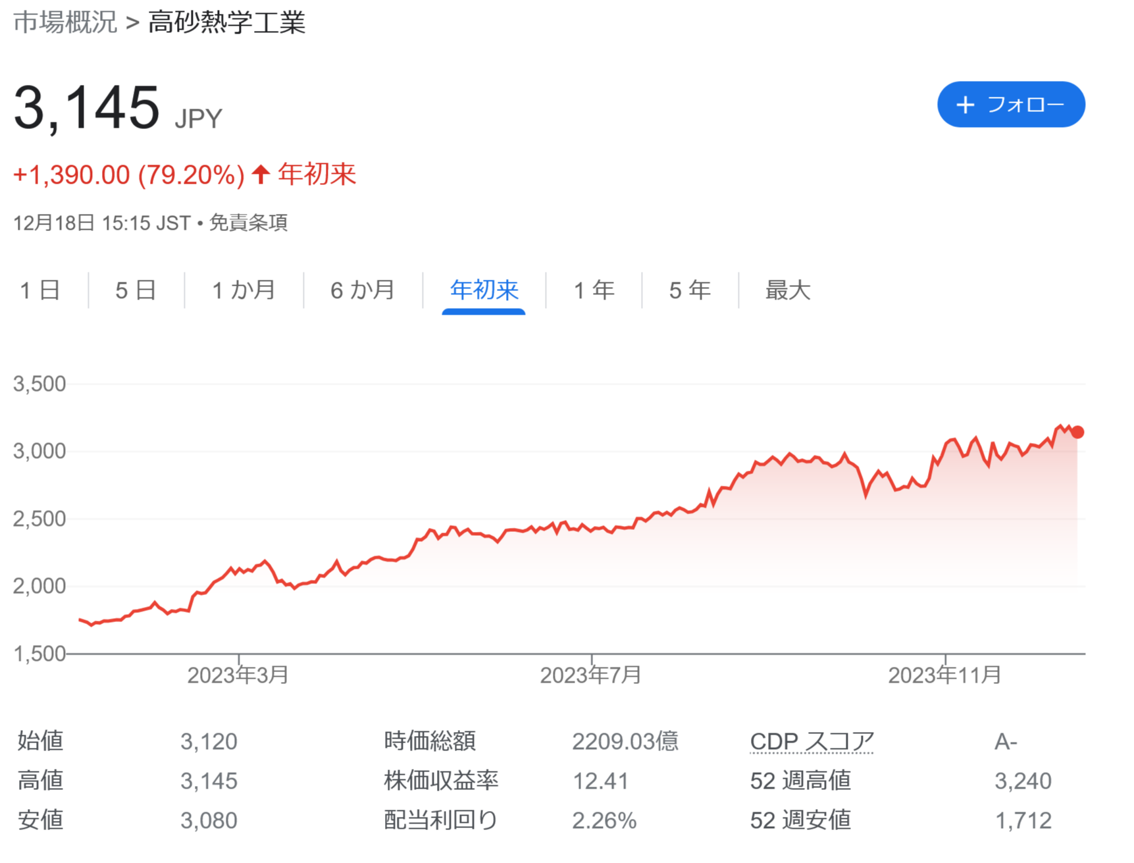Viewport: 1134px width, 863px height.
Task: Click the 2,000 y-axis label
Action: (x=39, y=586)
